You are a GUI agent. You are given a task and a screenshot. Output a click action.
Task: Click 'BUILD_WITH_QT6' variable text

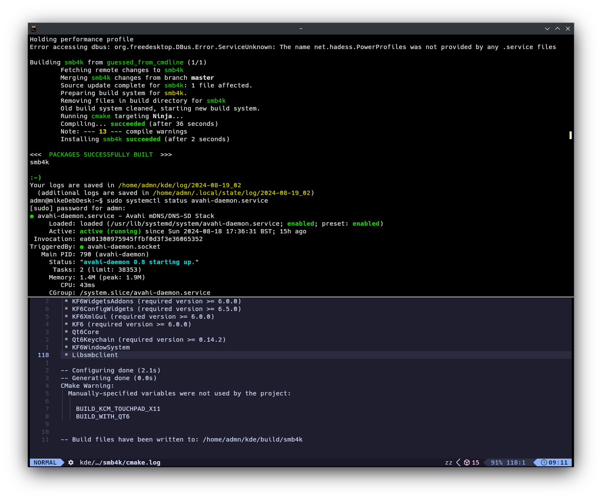click(103, 416)
